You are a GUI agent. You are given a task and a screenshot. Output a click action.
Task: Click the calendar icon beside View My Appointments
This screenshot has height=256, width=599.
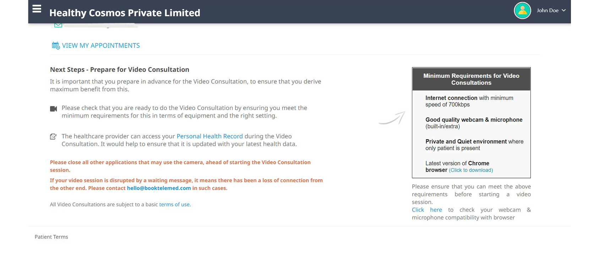coord(56,45)
